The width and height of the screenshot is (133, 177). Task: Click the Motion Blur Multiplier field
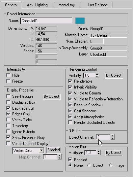[91, 153]
